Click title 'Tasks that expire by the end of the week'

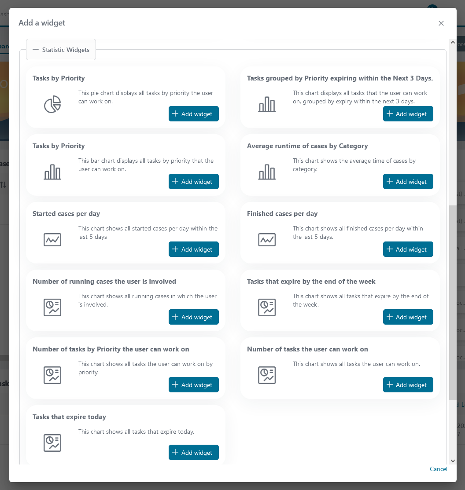tap(311, 282)
